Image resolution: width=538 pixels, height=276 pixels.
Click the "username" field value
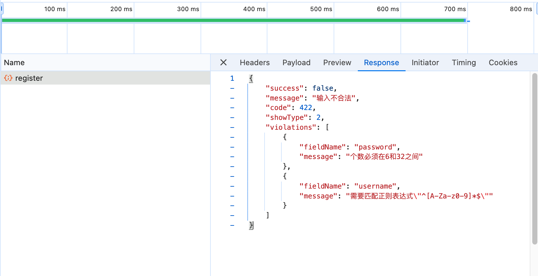tap(375, 186)
